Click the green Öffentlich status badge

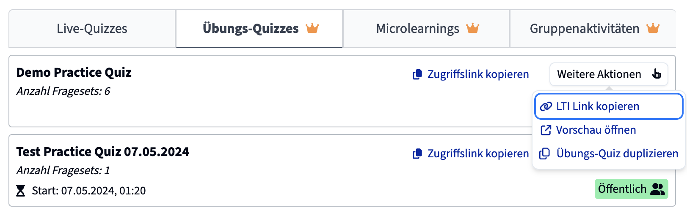631,189
